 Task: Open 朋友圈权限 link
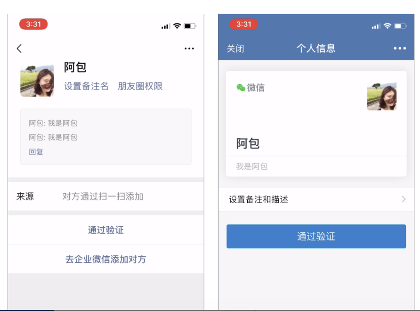(140, 86)
